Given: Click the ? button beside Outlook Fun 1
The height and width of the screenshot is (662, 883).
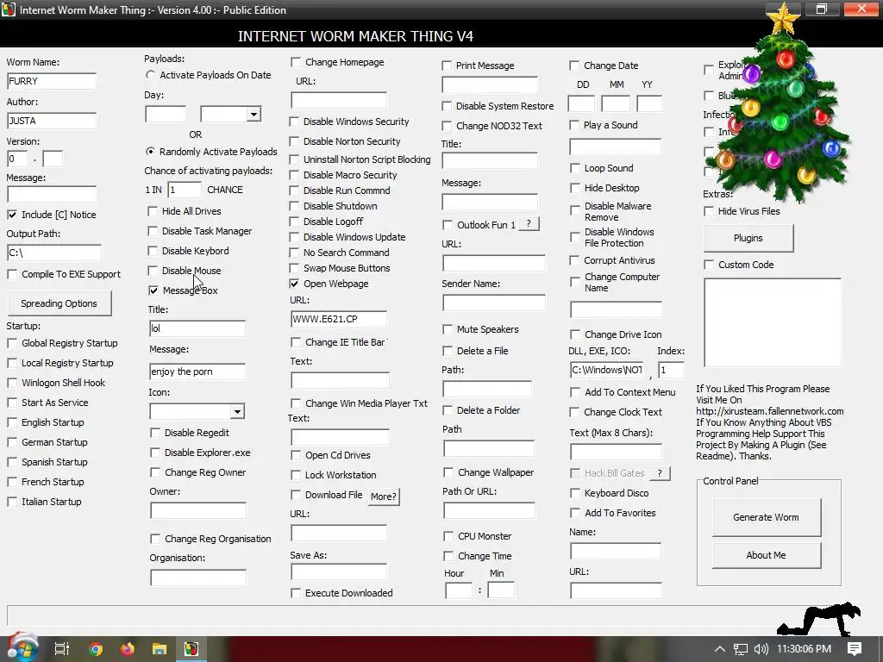Looking at the screenshot, I should [529, 223].
